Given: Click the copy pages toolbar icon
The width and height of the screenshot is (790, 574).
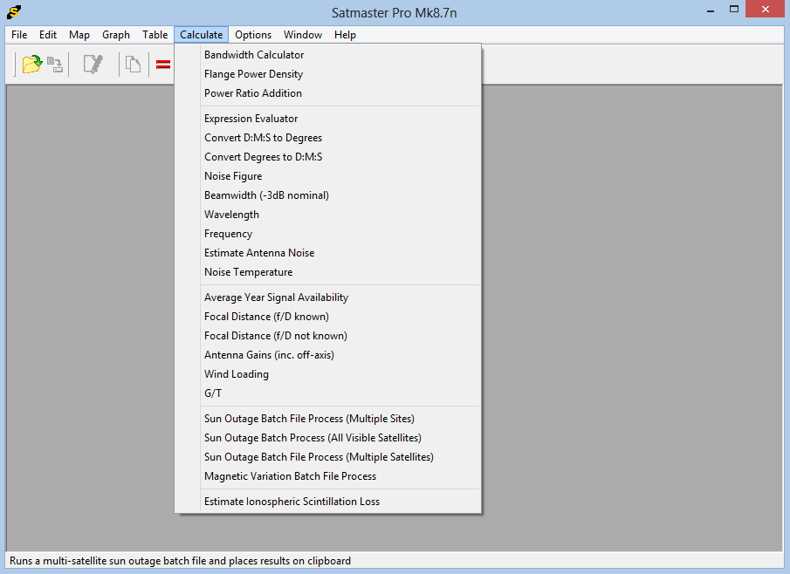Looking at the screenshot, I should pyautogui.click(x=133, y=65).
